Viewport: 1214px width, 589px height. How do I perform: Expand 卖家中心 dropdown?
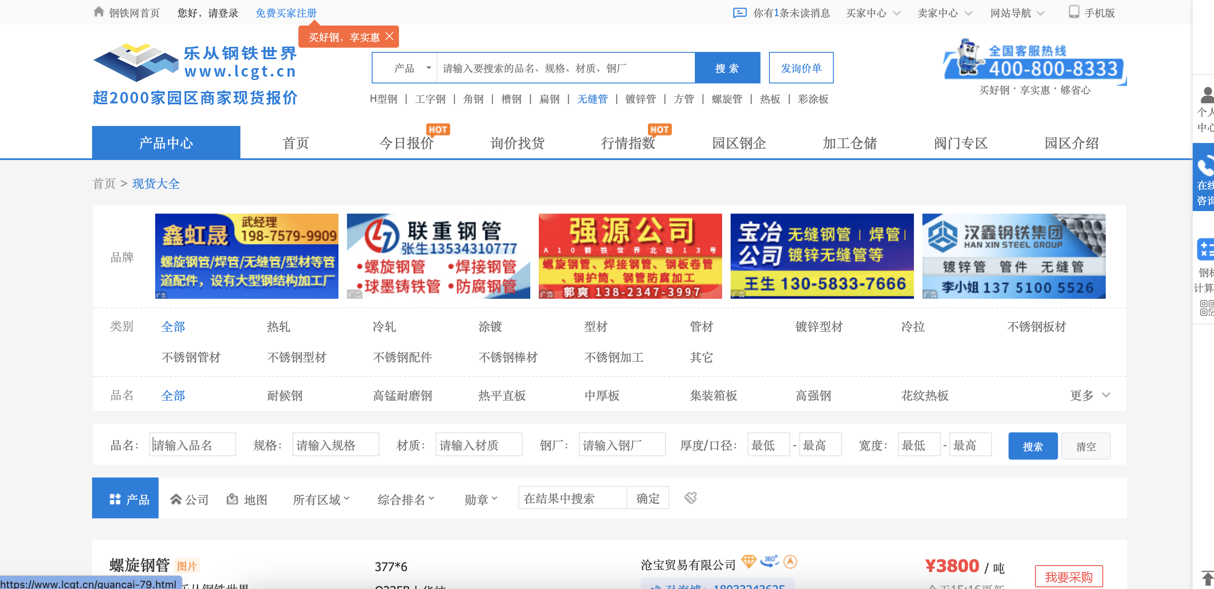click(x=945, y=13)
